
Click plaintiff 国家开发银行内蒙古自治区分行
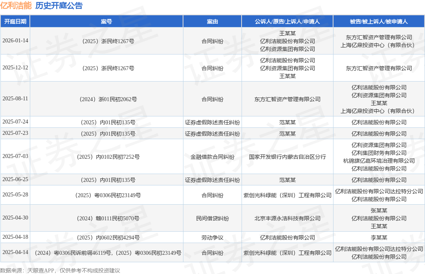pos(287,157)
